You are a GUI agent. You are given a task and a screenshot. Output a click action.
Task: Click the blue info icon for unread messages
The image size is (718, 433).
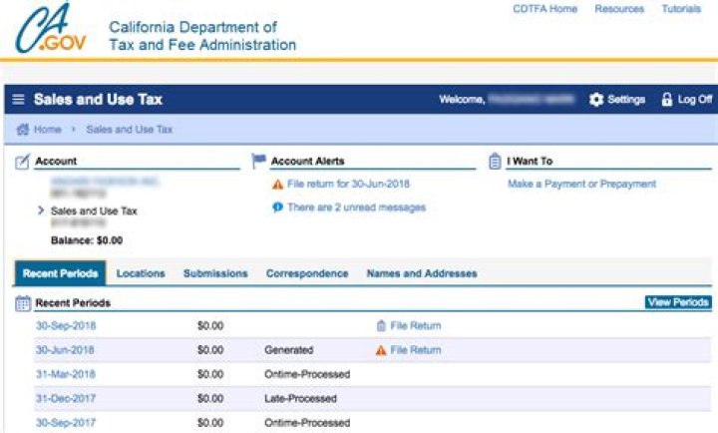click(277, 208)
